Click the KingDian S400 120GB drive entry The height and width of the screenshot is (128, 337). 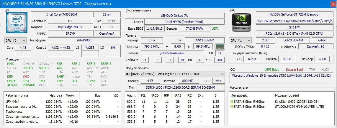[297, 102]
